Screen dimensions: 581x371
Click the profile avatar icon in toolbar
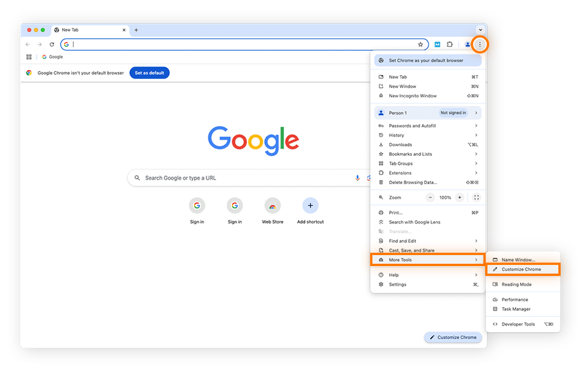pyautogui.click(x=468, y=44)
